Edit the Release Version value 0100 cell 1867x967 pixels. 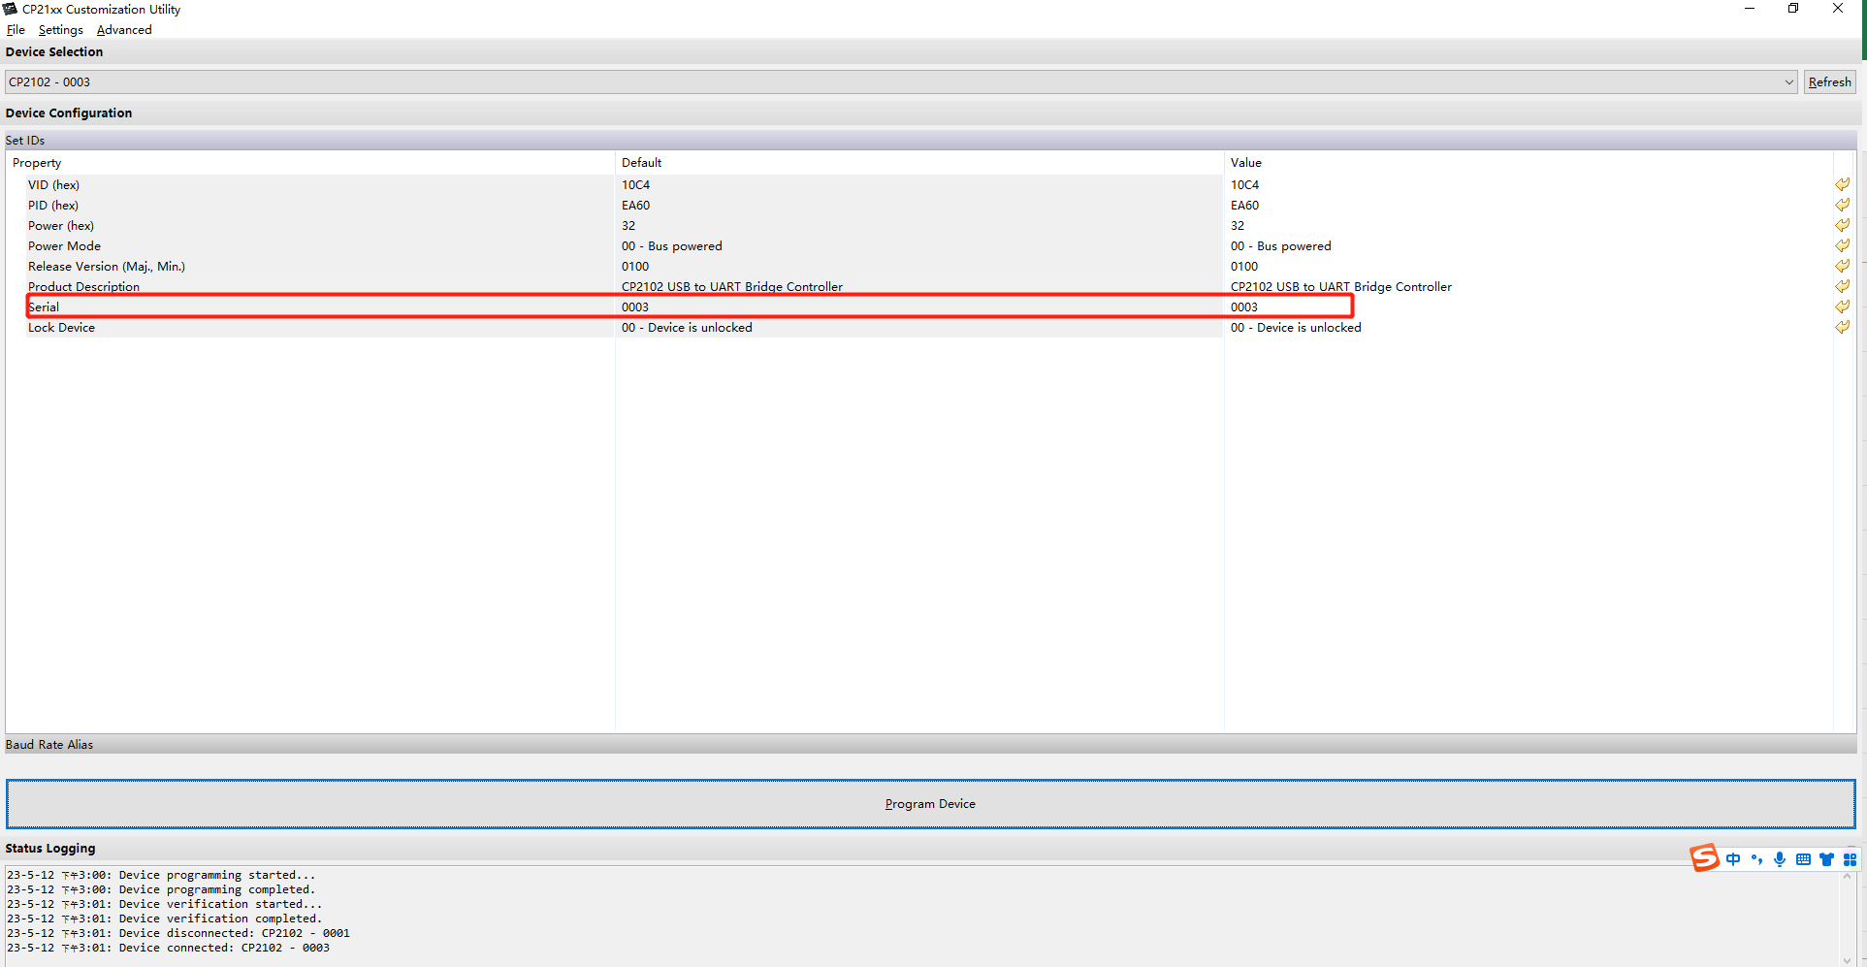click(1529, 266)
